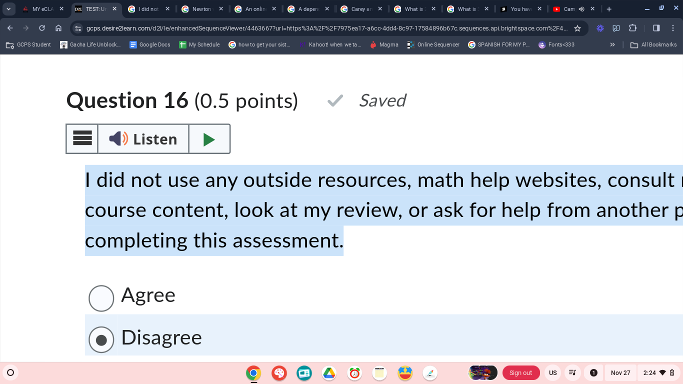Reload the current page
The height and width of the screenshot is (384, 683).
tap(42, 28)
